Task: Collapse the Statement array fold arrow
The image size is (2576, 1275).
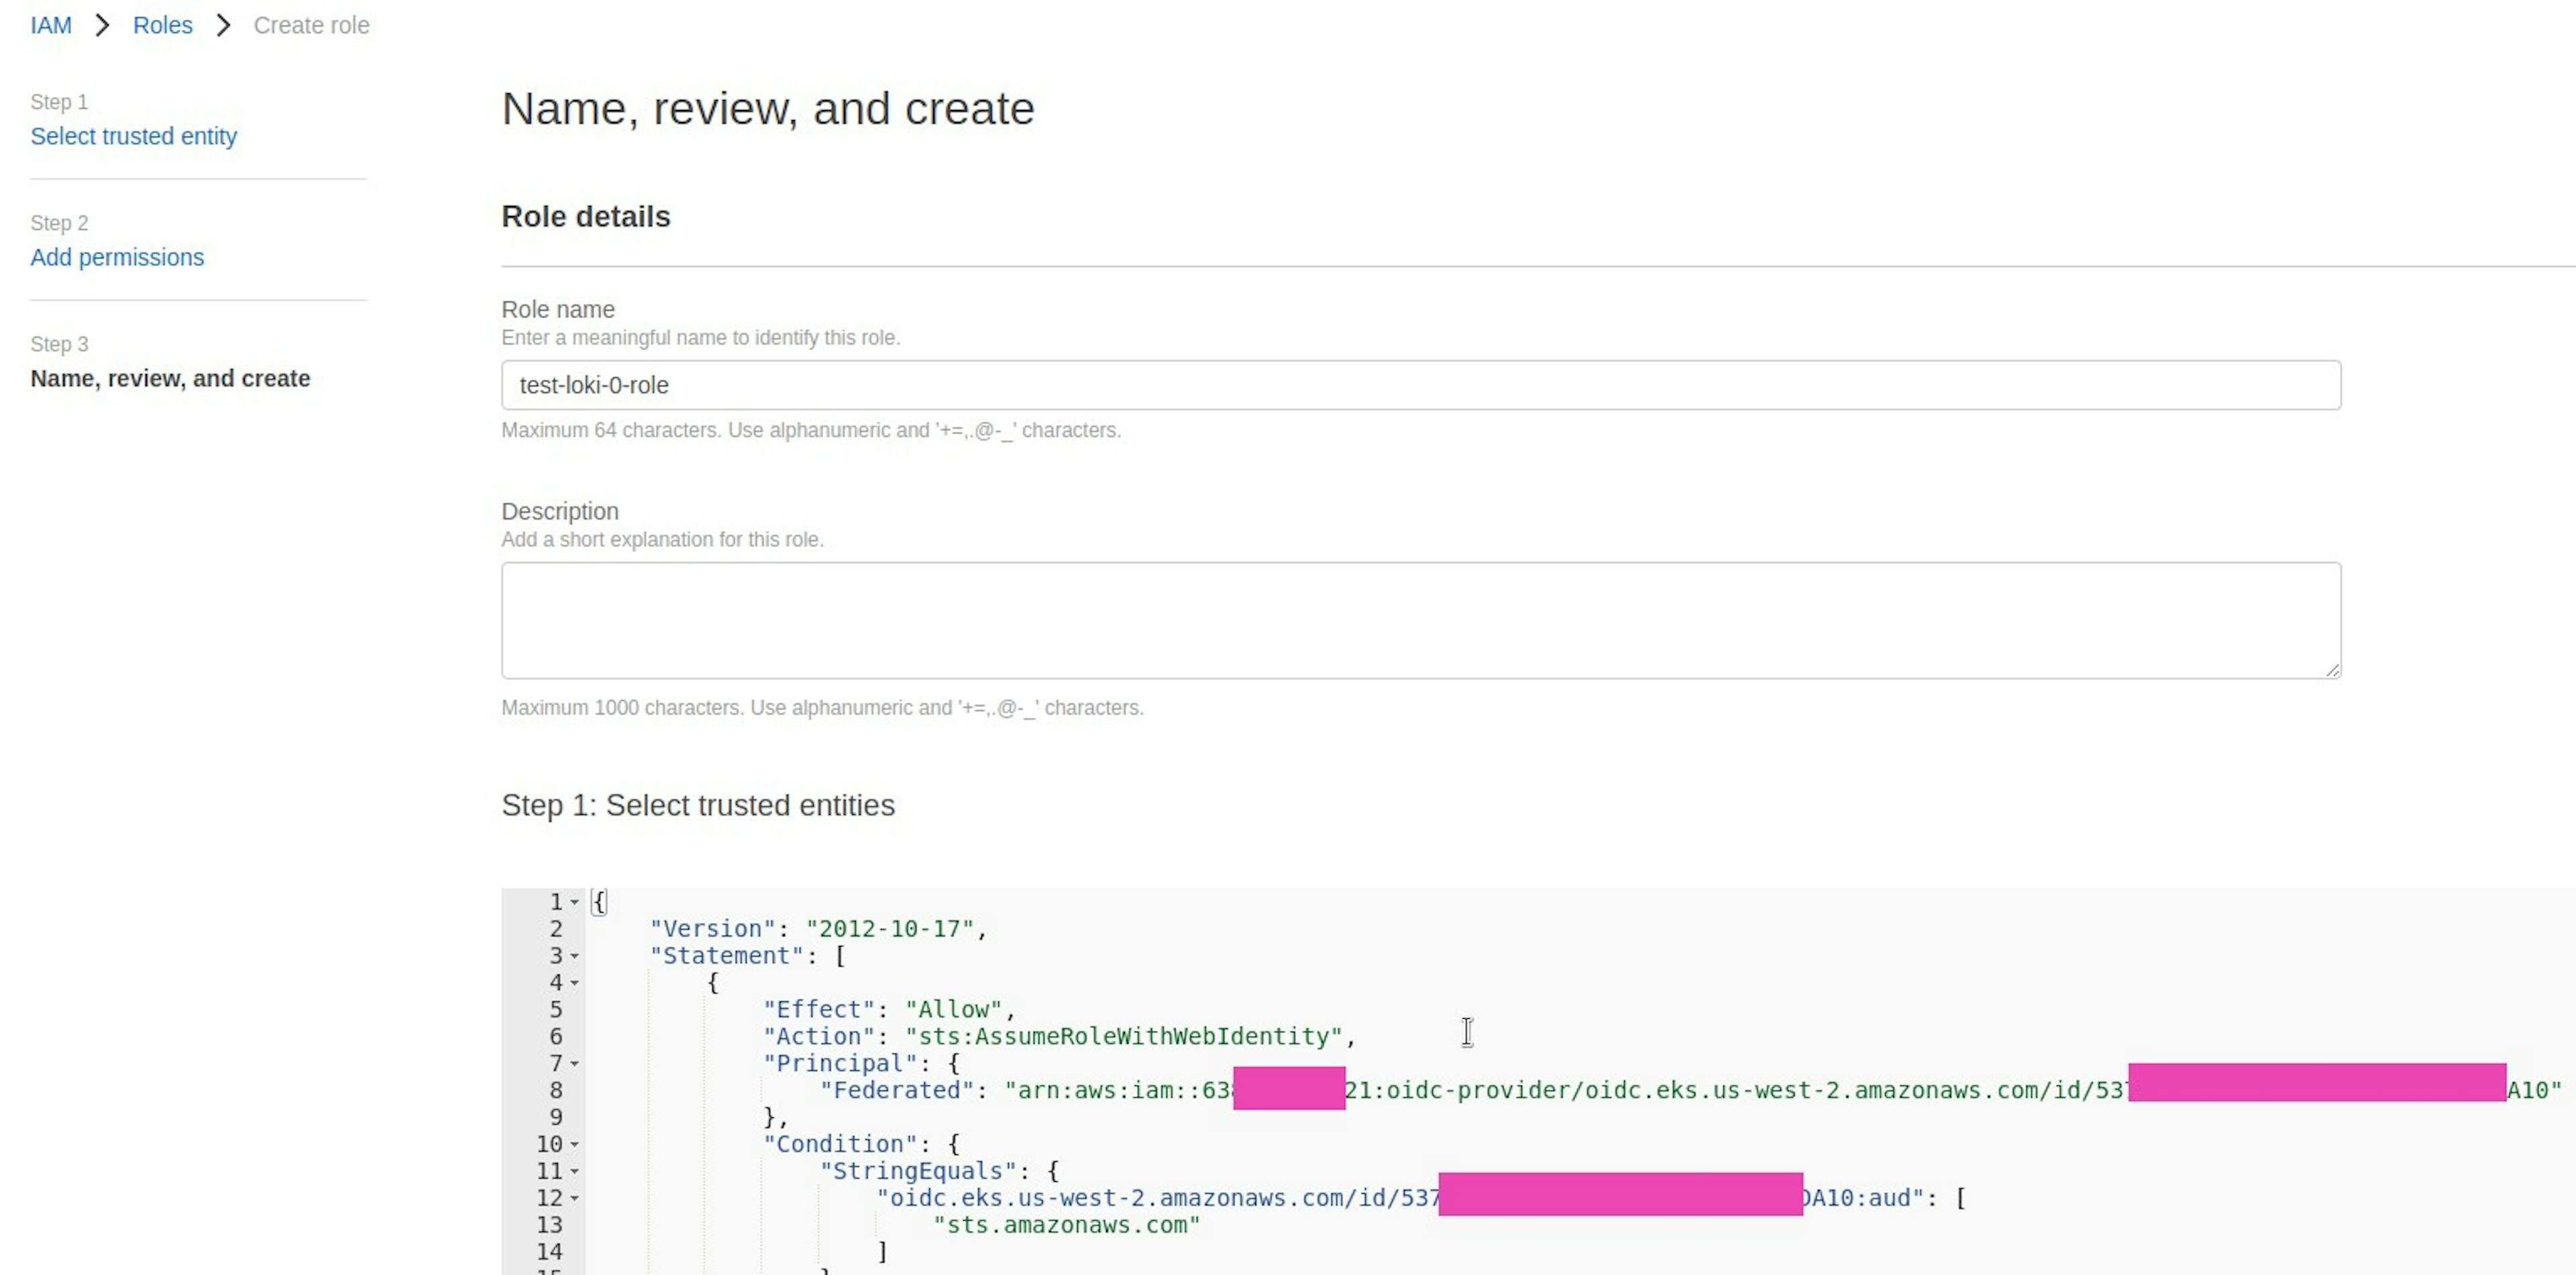Action: tap(575, 956)
